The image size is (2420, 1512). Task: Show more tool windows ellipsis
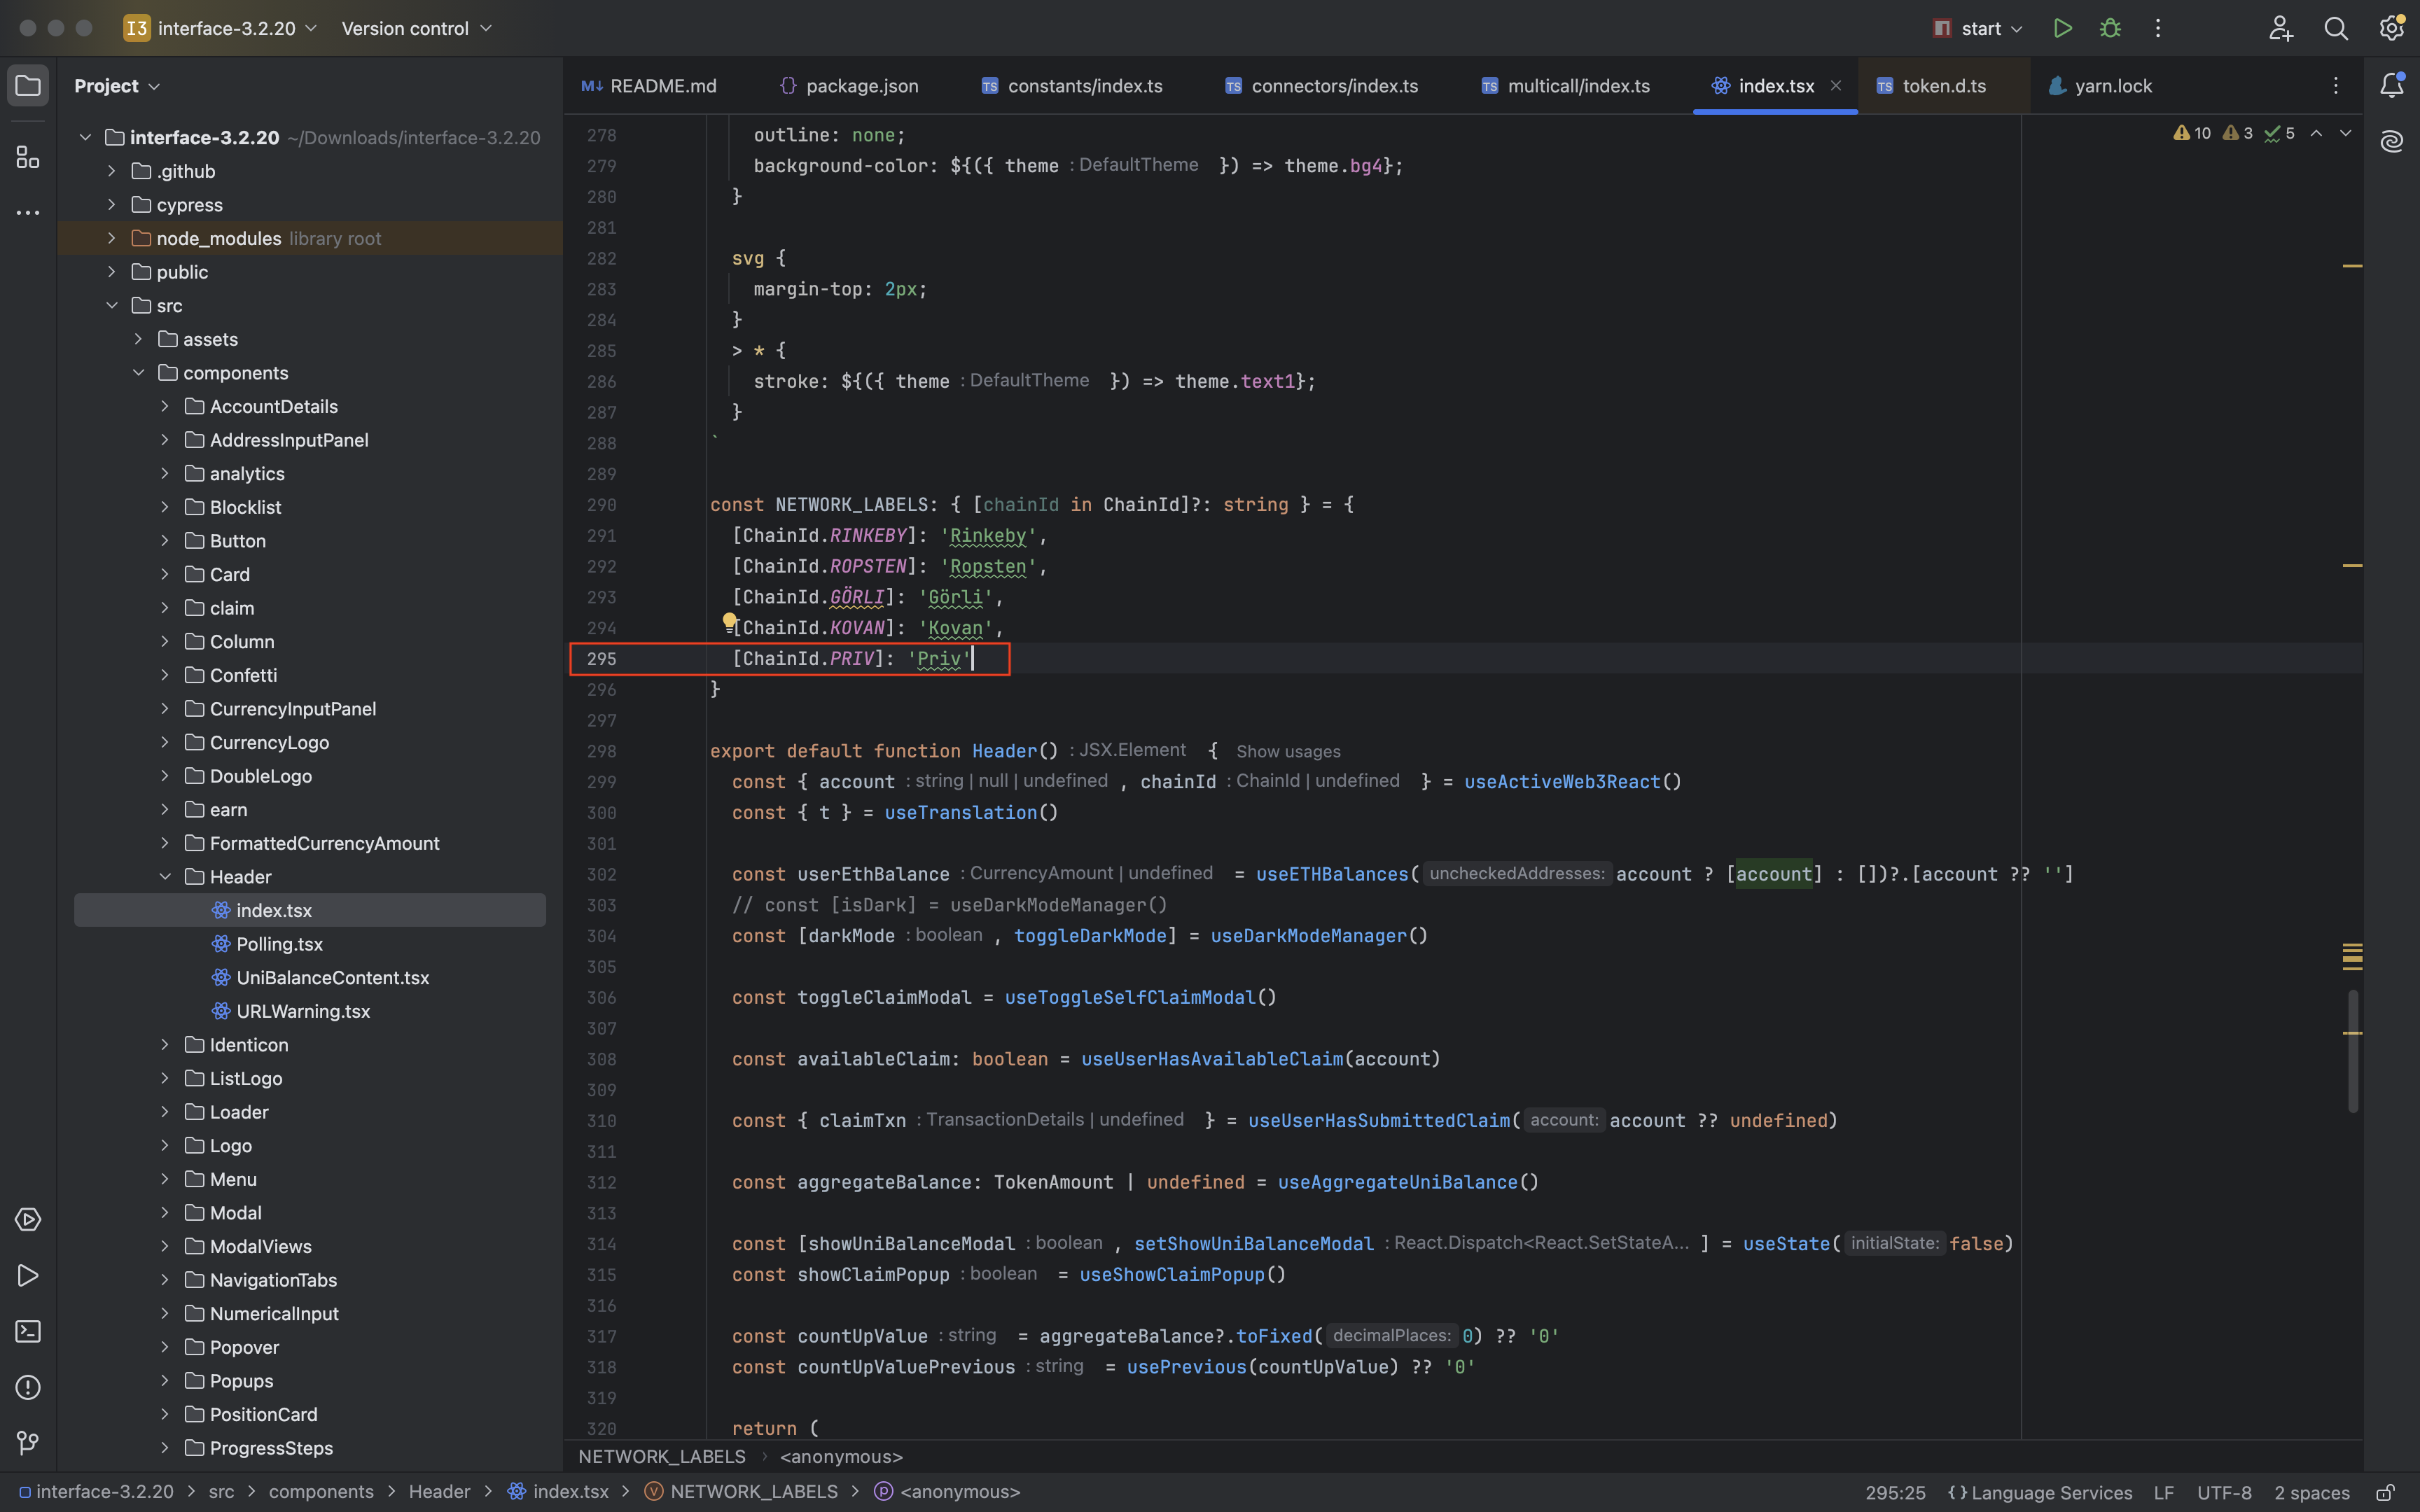tap(28, 212)
